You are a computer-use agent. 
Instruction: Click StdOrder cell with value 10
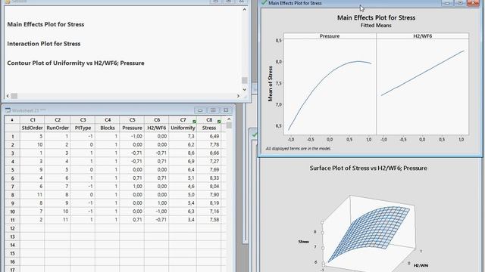tap(33, 144)
